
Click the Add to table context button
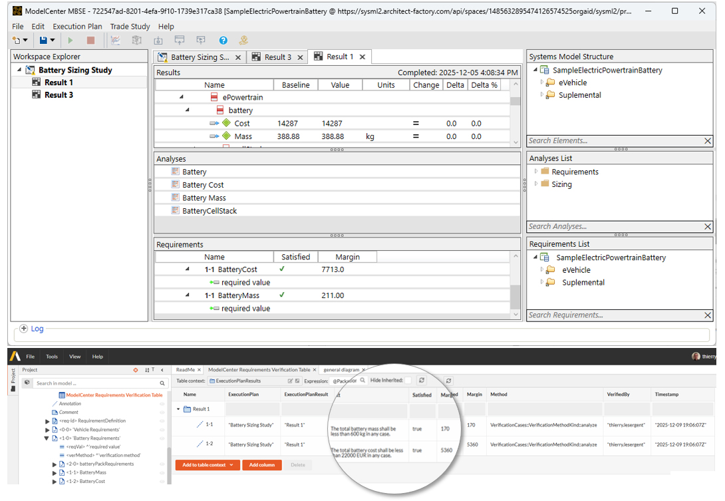coord(204,465)
